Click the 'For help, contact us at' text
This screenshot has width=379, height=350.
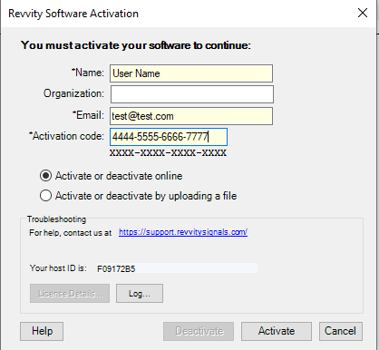(71, 233)
